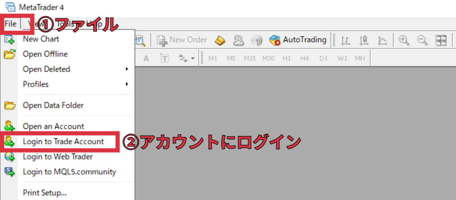The image size is (456, 200).
Task: Expand the Profiles submenu
Action: (x=68, y=84)
